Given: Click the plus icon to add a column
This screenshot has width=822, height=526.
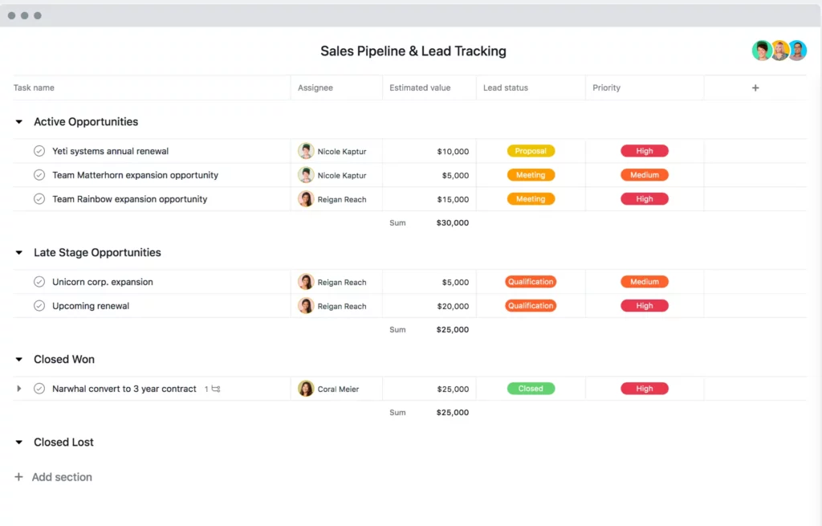Looking at the screenshot, I should (x=755, y=88).
